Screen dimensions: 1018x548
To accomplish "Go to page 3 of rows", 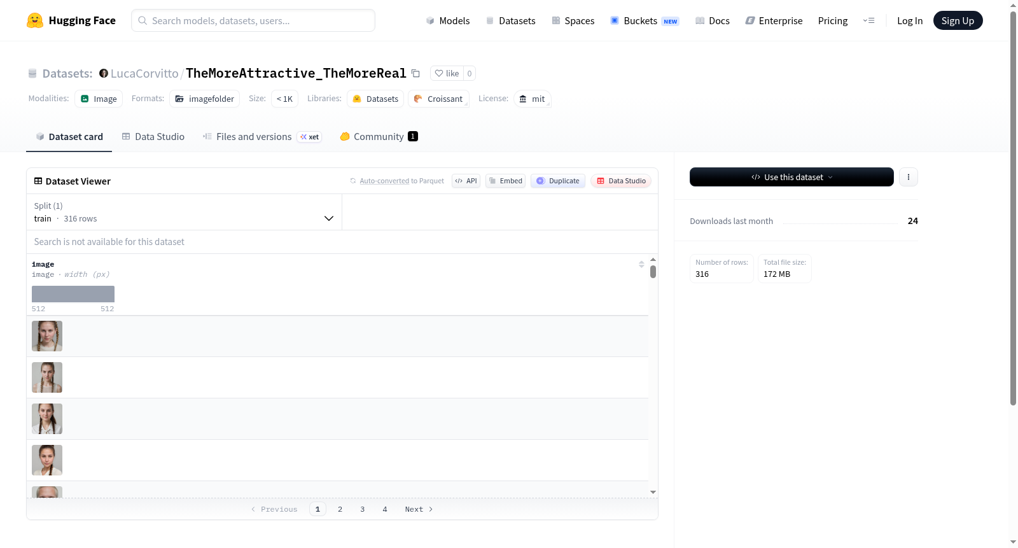I will coord(362,509).
